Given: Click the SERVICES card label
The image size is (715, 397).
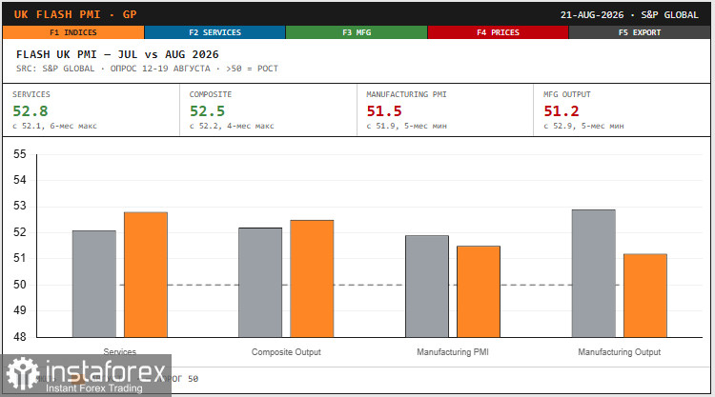Looking at the screenshot, I should pyautogui.click(x=31, y=94).
